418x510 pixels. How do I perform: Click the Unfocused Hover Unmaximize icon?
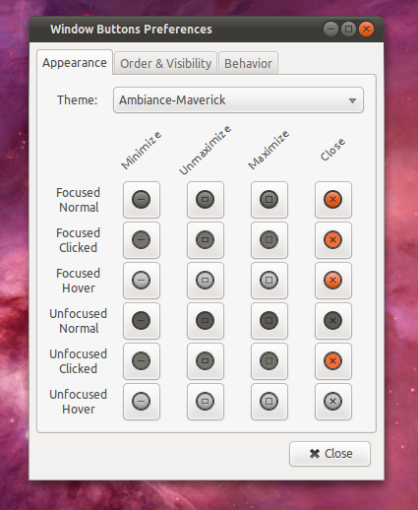click(206, 402)
